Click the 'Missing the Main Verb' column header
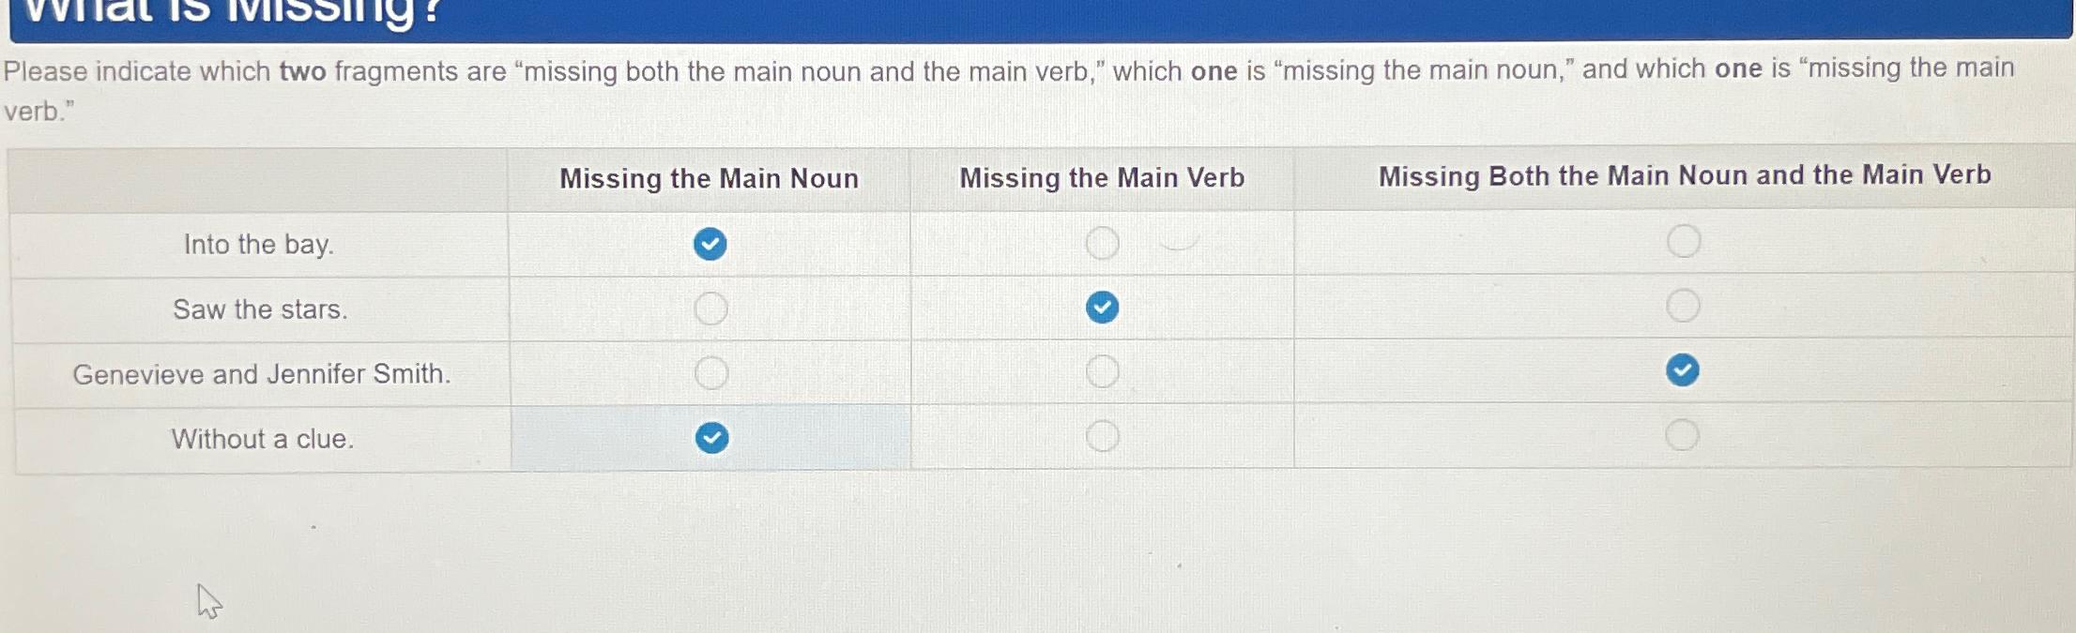Viewport: 2076px width, 633px height. pos(1102,177)
